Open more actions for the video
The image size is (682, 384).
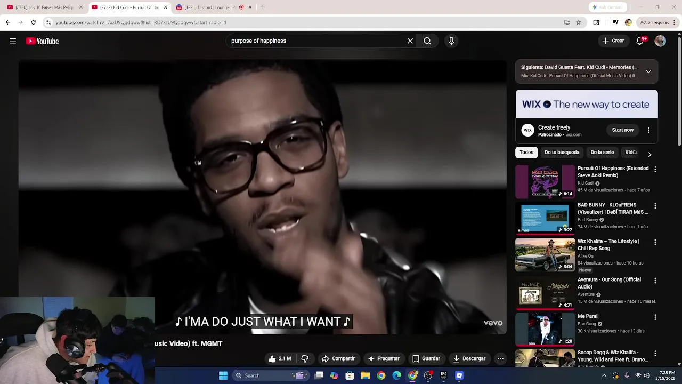[x=500, y=359]
